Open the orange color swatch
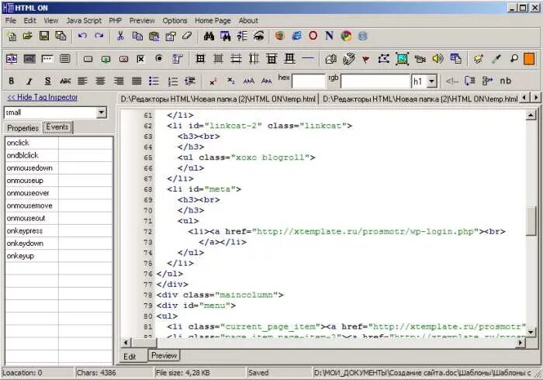This screenshot has height=380, width=543. pyautogui.click(x=529, y=59)
